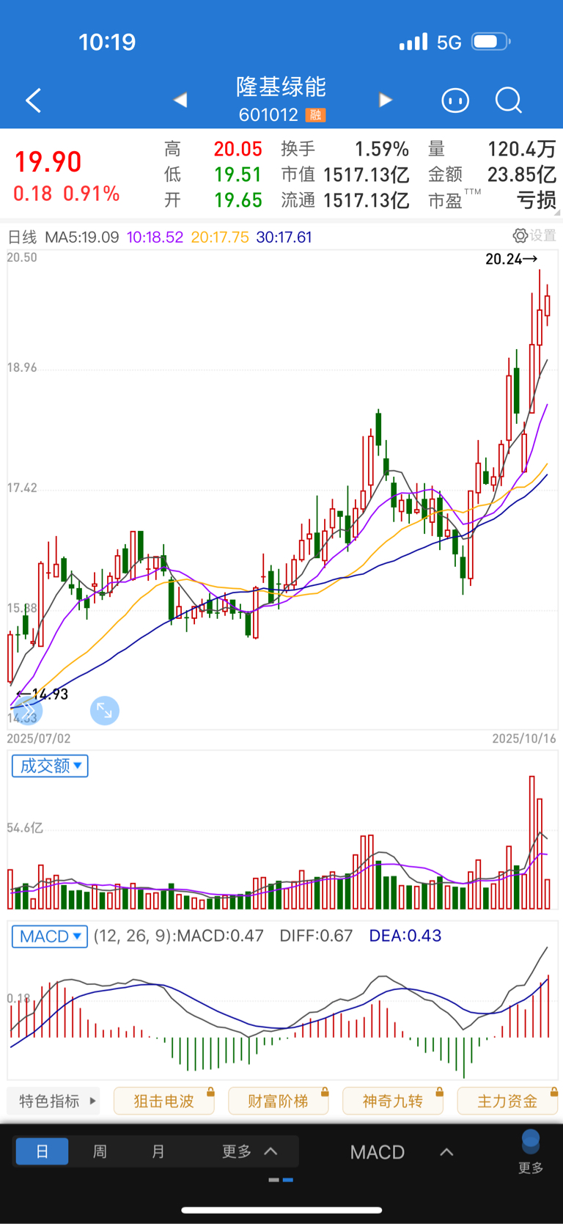Open the 神奇九转 indicator
The image size is (563, 1224).
(393, 1101)
